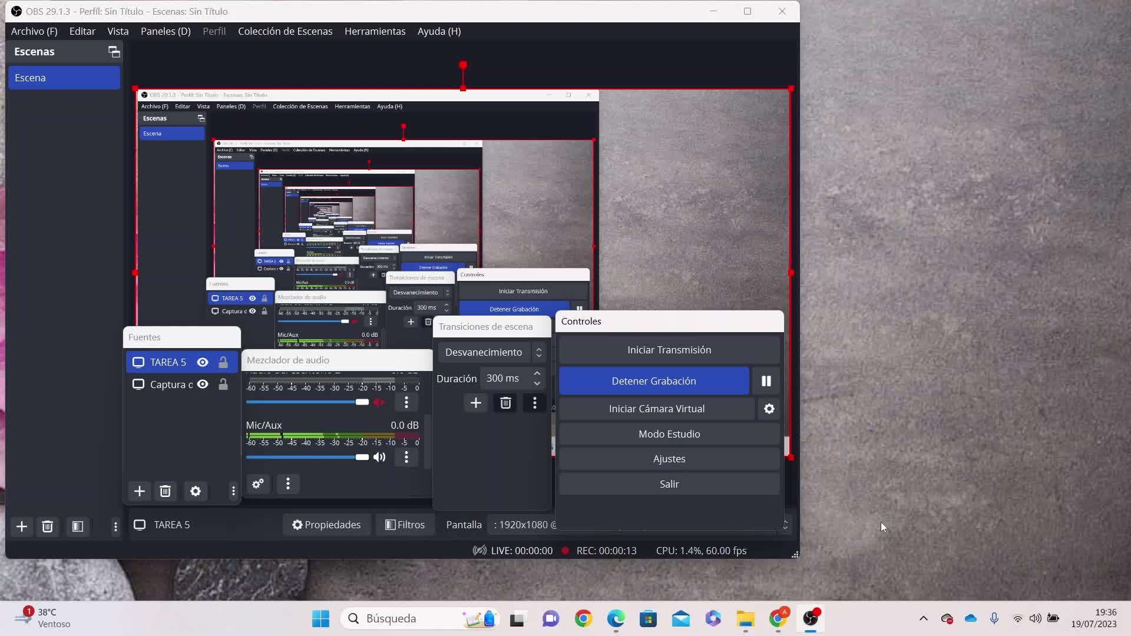Image resolution: width=1131 pixels, height=636 pixels.
Task: Open the Herramientas menu
Action: (375, 31)
